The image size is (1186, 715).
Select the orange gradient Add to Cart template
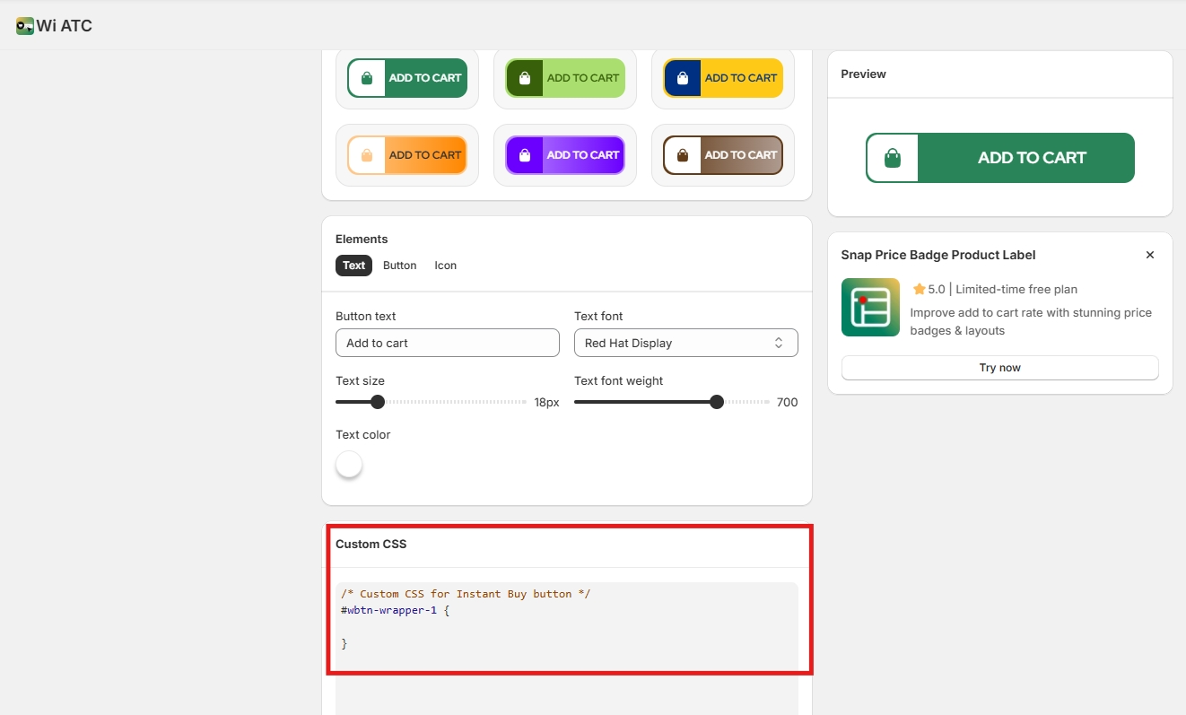(407, 155)
